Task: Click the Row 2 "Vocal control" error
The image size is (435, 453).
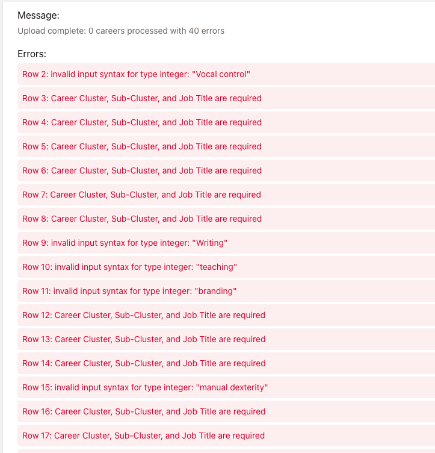Action: pyautogui.click(x=136, y=74)
